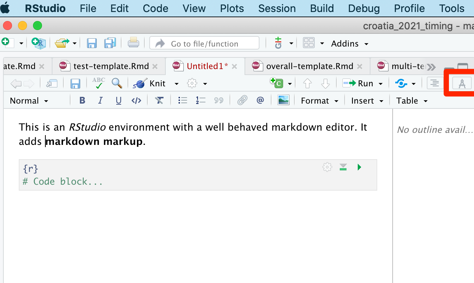Click the Create a Project icon

coord(39,43)
